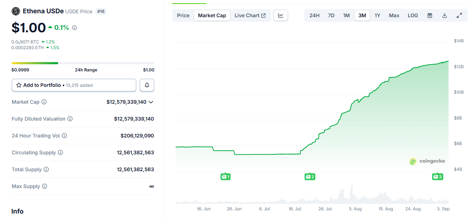
Task: Expand chart to fullscreen
Action: click(459, 15)
